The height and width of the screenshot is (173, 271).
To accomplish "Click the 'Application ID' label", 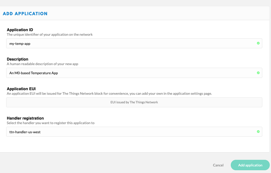I will (20, 30).
